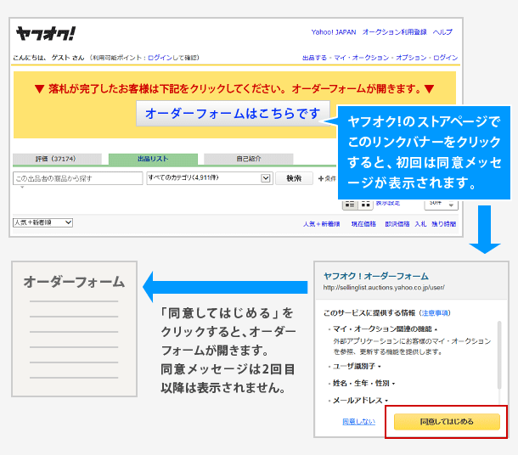Sort by 残り時間

[x=443, y=224]
